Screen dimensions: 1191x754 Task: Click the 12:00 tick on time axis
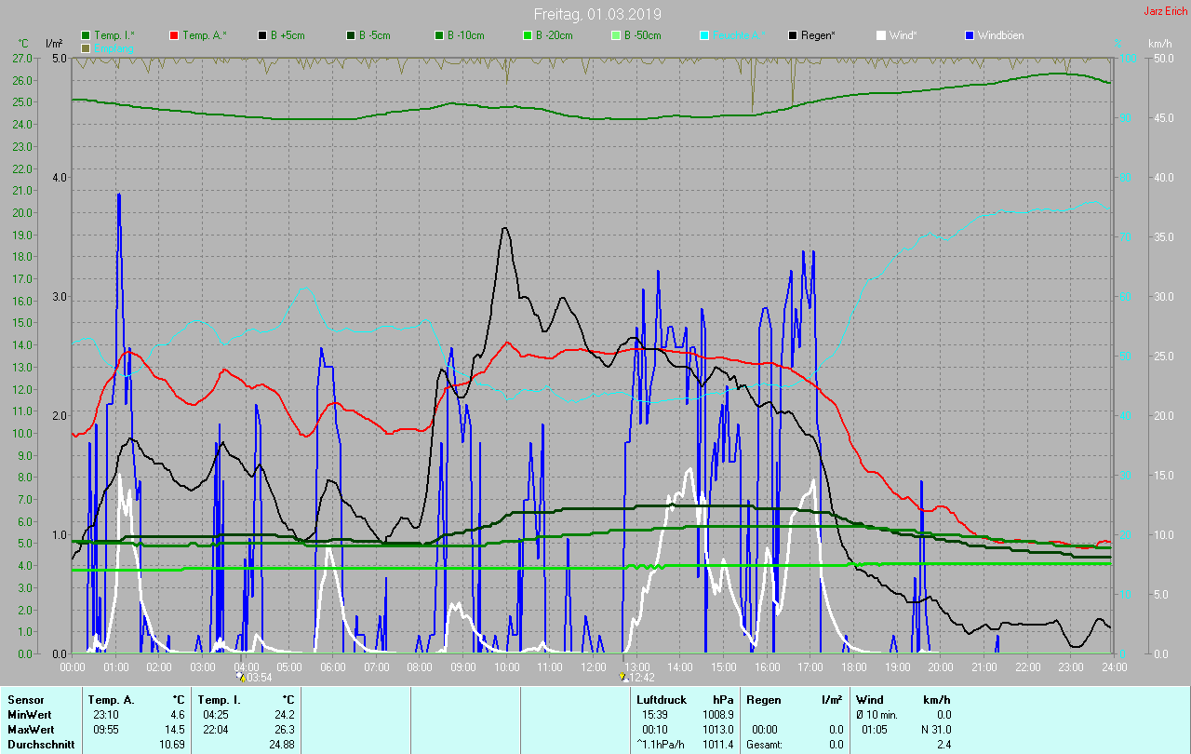tap(593, 666)
